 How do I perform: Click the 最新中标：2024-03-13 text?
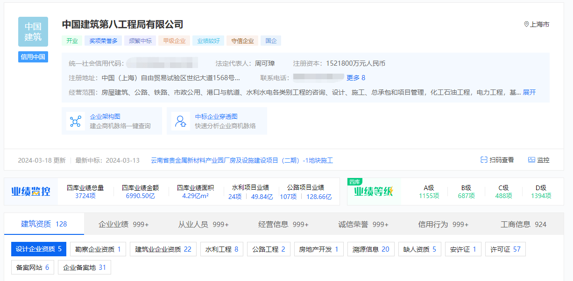coord(107,160)
